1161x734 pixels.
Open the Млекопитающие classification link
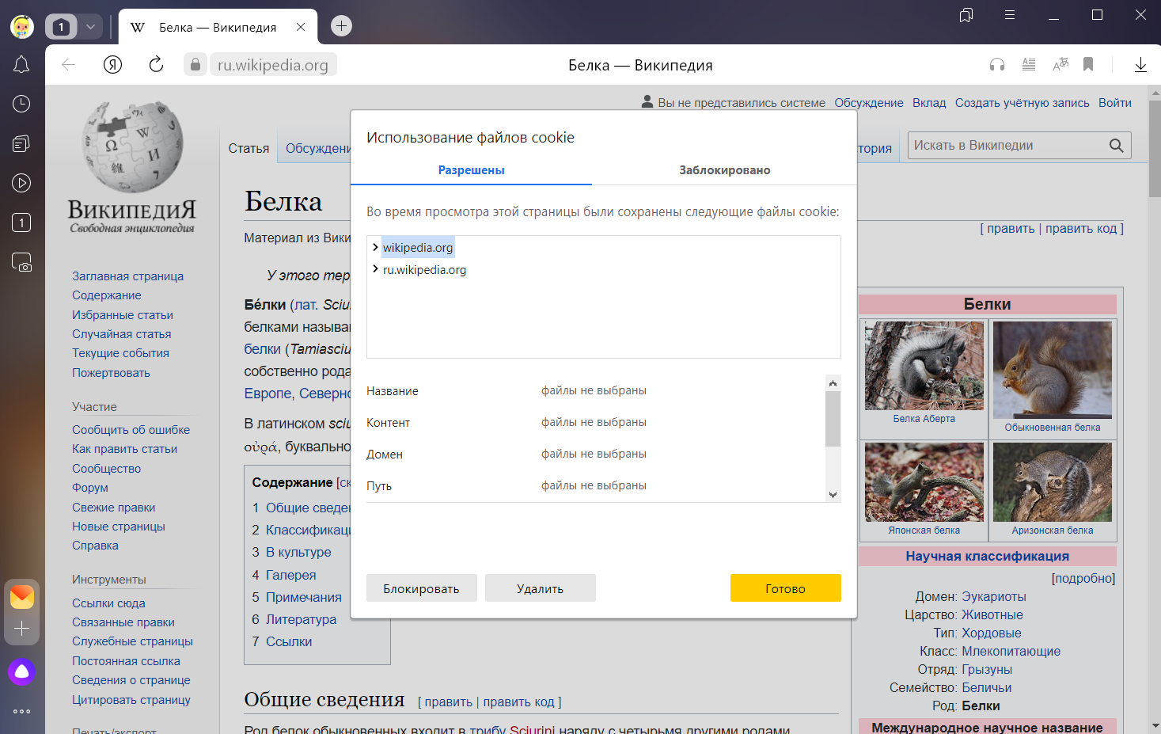pos(1011,651)
